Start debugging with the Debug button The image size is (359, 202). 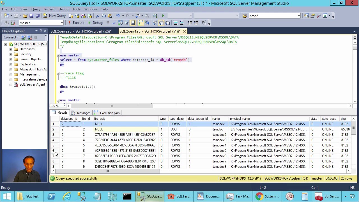(x=95, y=23)
